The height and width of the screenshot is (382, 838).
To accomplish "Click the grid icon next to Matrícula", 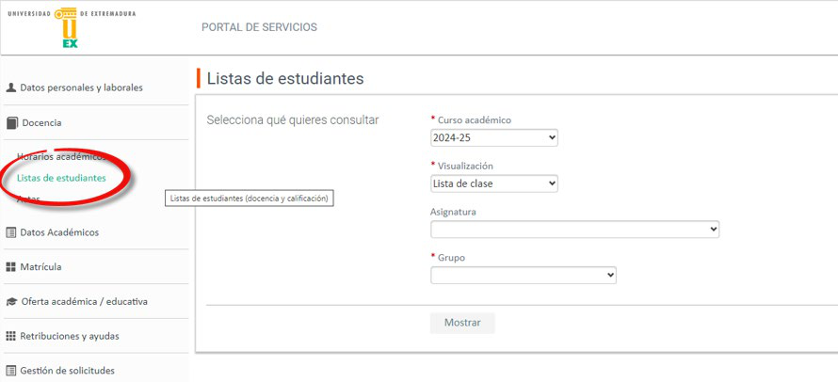I will (10, 266).
